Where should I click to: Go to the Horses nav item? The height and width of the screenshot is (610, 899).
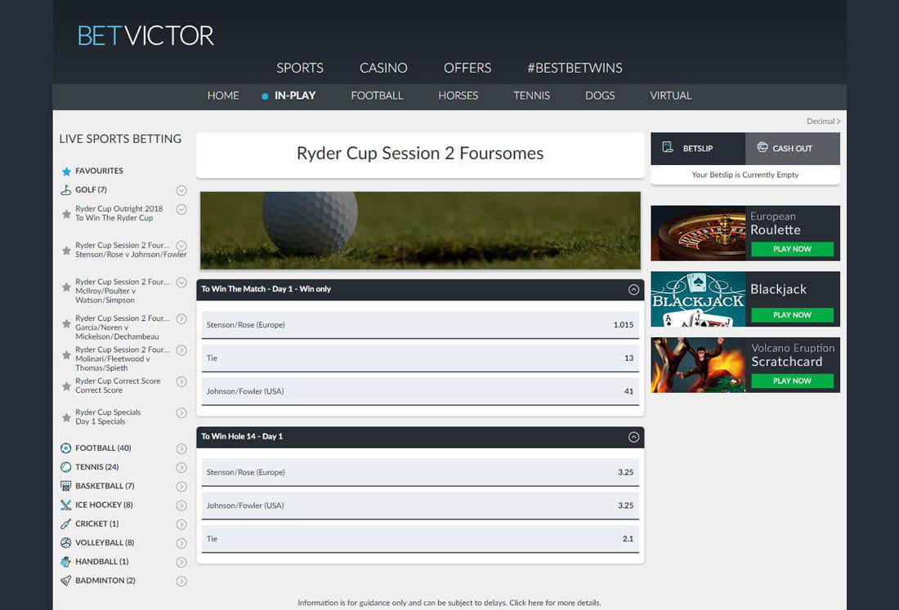[458, 96]
